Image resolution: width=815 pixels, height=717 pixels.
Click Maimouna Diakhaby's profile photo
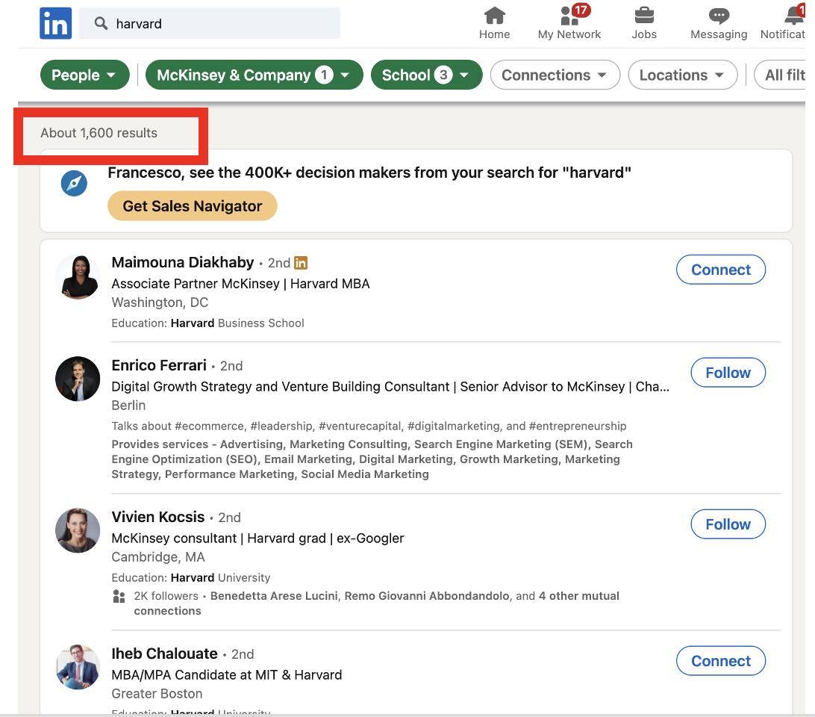[78, 277]
